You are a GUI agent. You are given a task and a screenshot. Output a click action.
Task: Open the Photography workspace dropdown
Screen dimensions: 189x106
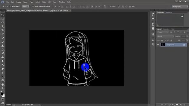click(x=180, y=6)
